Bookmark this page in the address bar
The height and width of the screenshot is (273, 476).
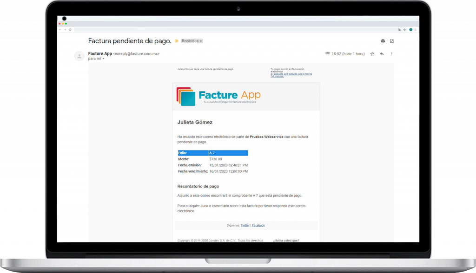pos(404,29)
